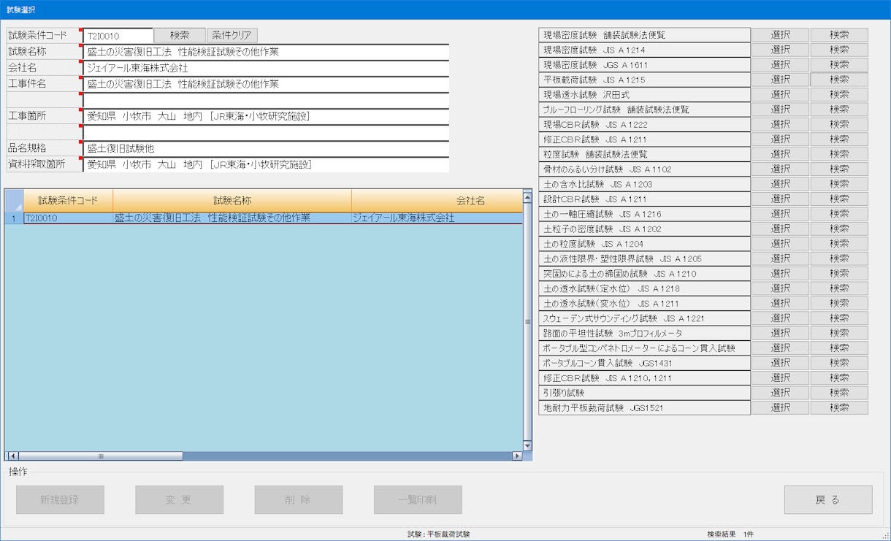Click 検索 for ポータブル型コンペネトロメーター cone test
This screenshot has height=541, width=891.
pos(839,348)
